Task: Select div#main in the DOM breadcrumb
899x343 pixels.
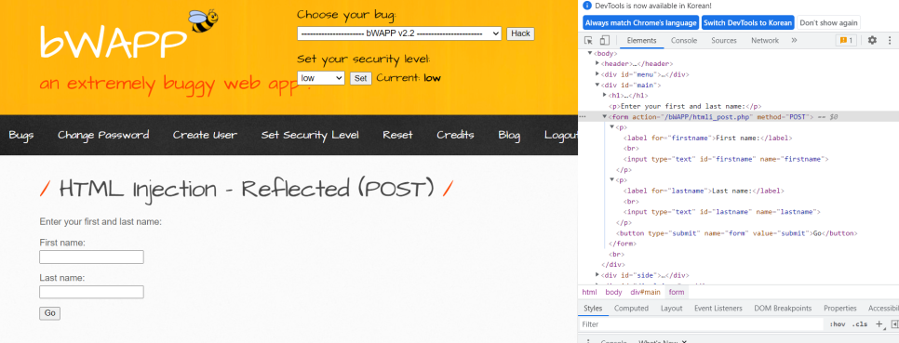Action: tap(645, 292)
